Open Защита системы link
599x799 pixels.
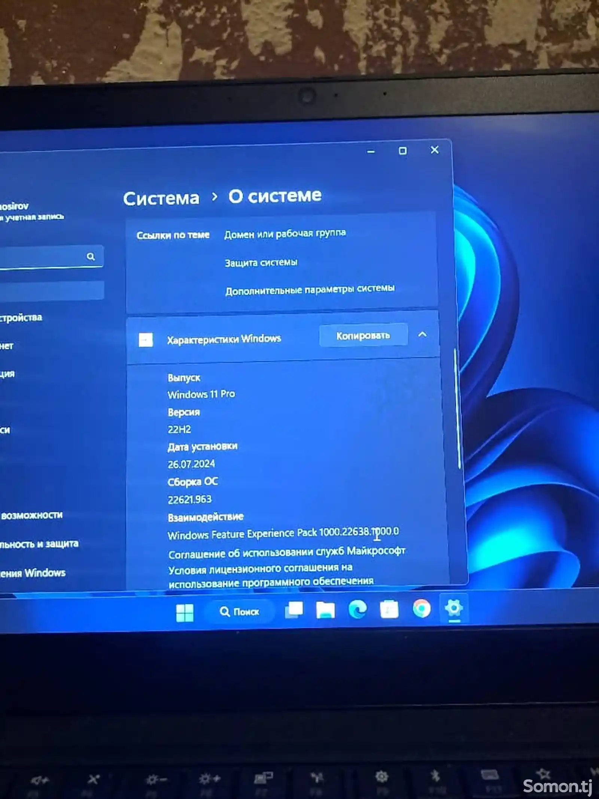(261, 263)
